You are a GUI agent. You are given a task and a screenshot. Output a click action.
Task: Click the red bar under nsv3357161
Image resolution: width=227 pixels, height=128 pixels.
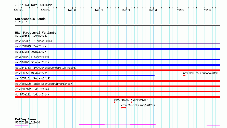[x=117, y=81]
